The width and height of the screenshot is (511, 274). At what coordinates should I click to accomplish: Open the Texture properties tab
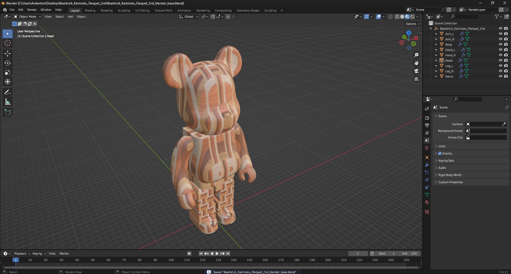pyautogui.click(x=427, y=212)
